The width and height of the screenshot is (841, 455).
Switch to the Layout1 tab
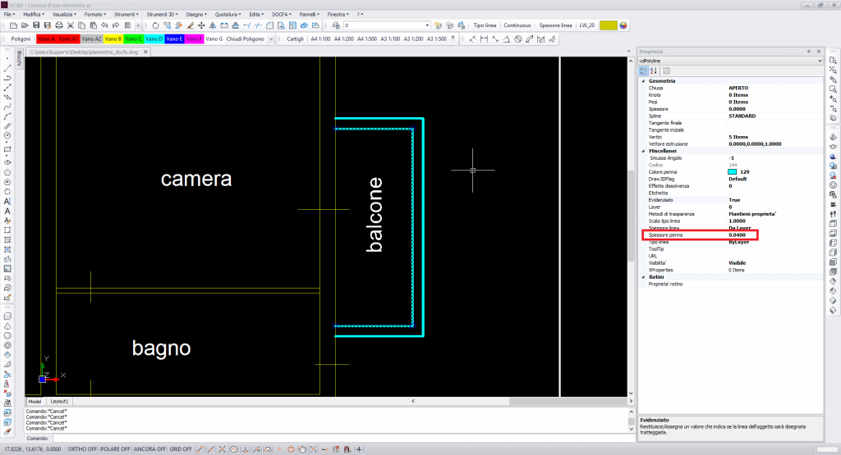point(59,401)
